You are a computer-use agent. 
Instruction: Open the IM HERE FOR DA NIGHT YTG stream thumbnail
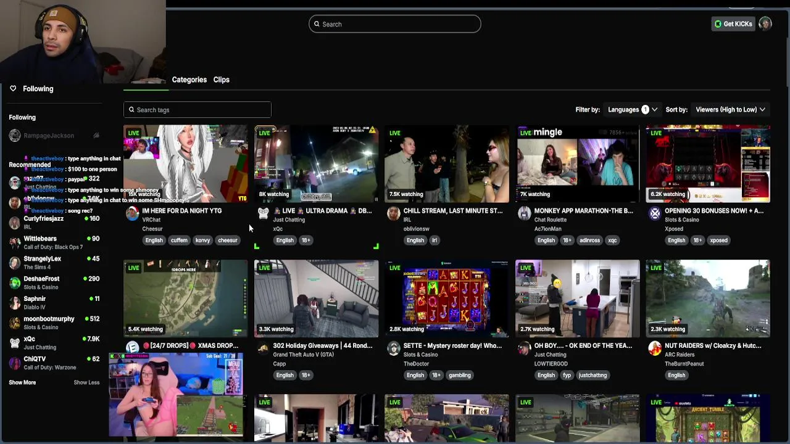[185, 164]
